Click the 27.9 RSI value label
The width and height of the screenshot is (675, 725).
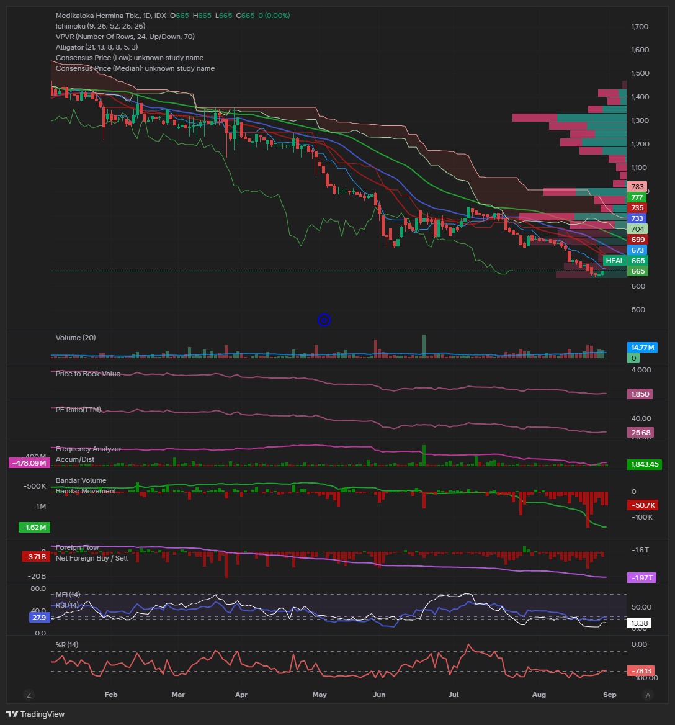click(x=39, y=617)
